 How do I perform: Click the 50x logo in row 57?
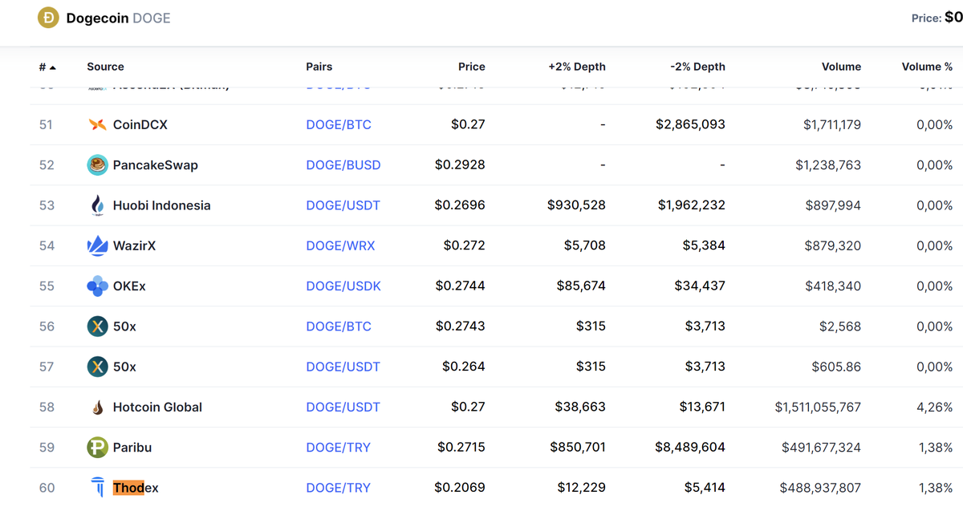click(x=97, y=367)
